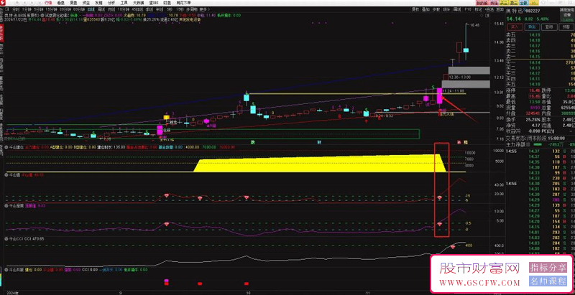Click the 10 month label on time axis
This screenshot has width=575, height=295.
click(248, 292)
